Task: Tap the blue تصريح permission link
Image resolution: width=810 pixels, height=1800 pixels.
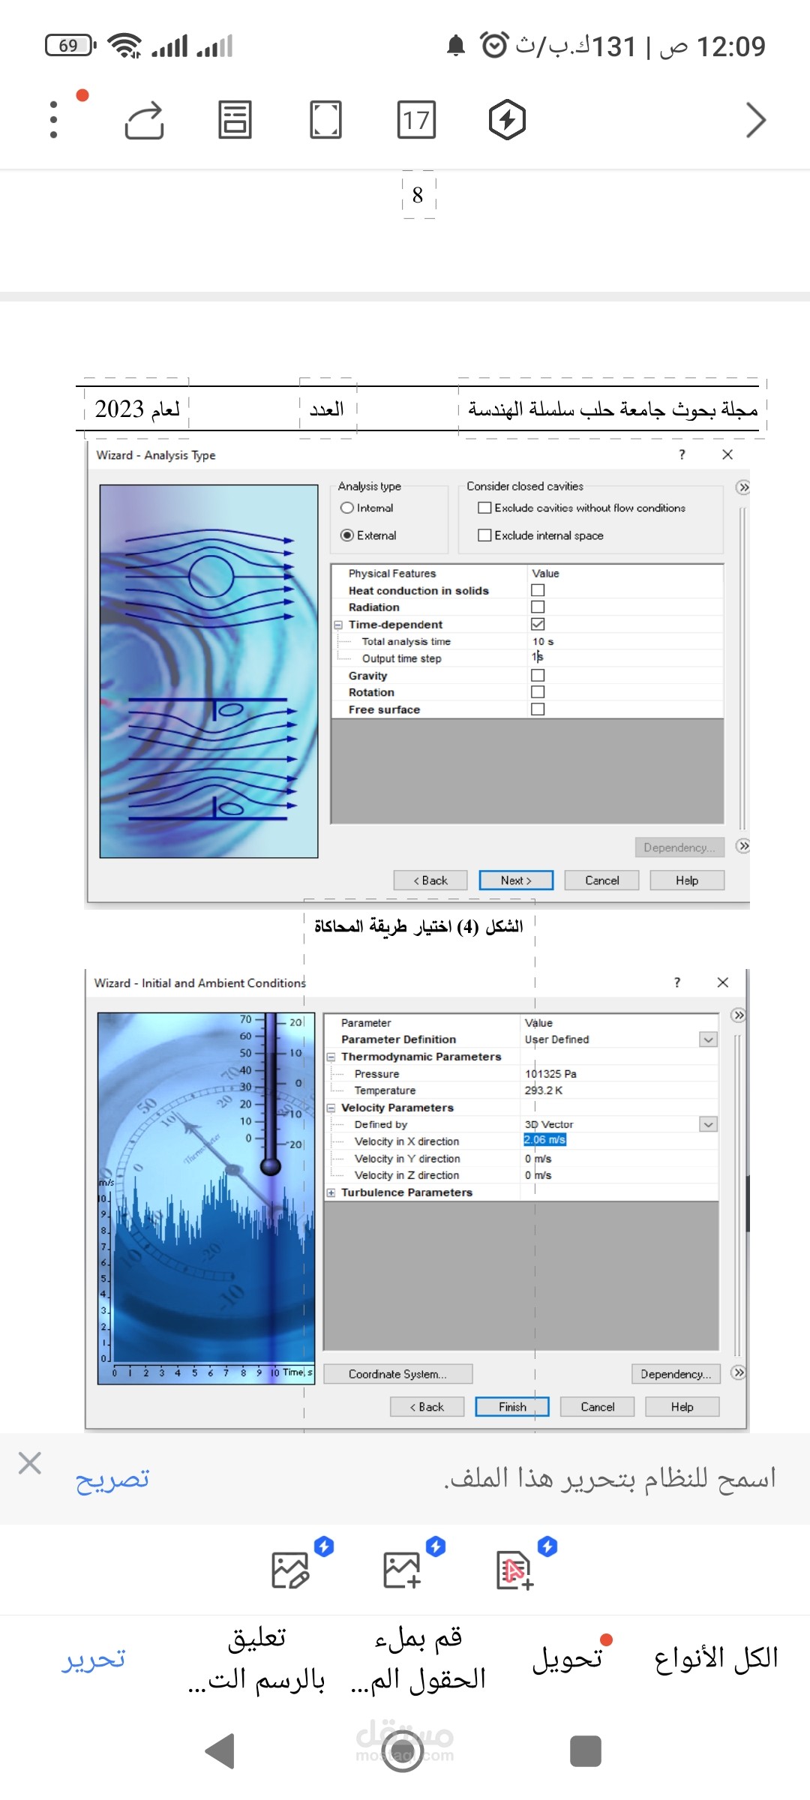Action: pos(112,1478)
